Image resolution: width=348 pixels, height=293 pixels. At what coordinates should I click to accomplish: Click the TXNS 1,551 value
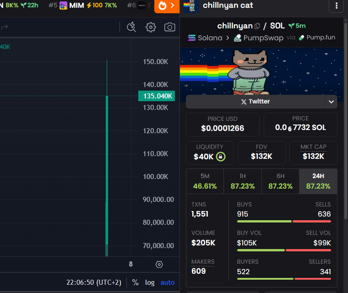[200, 214]
